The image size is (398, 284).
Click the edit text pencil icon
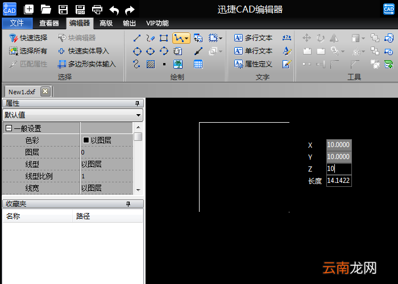(x=287, y=64)
